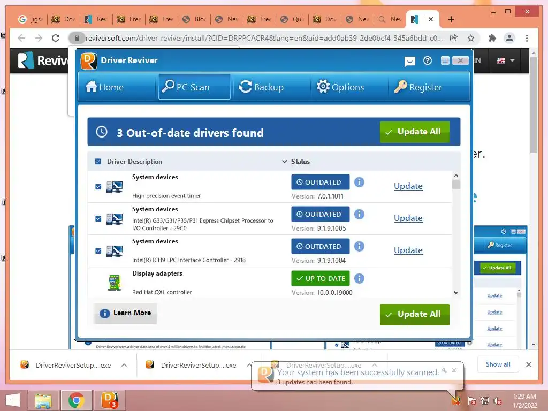Click Show all downloads

click(498, 364)
